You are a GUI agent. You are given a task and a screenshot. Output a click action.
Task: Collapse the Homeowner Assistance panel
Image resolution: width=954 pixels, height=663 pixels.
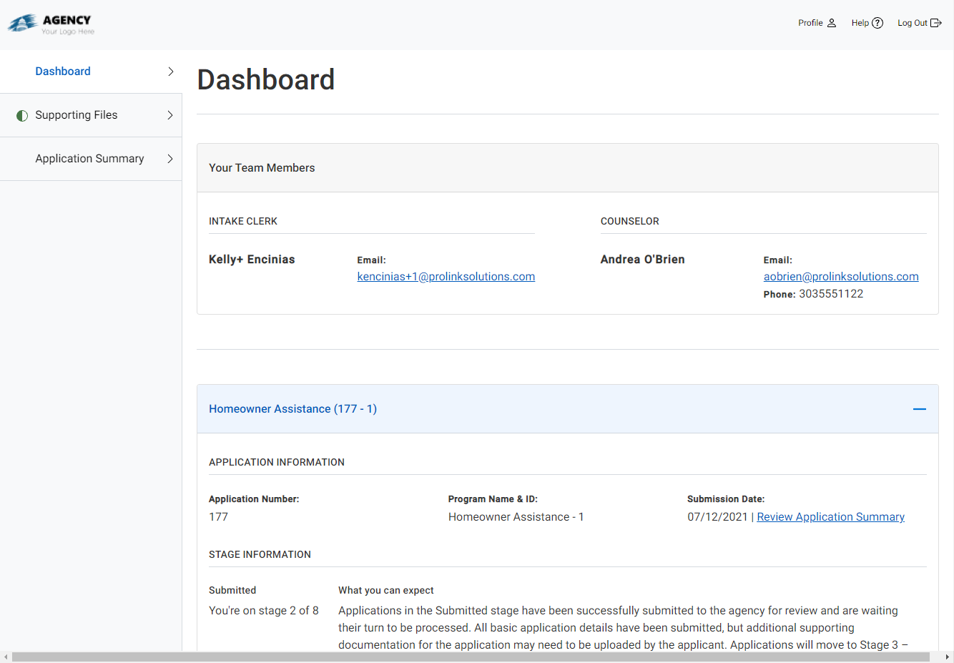click(x=919, y=408)
